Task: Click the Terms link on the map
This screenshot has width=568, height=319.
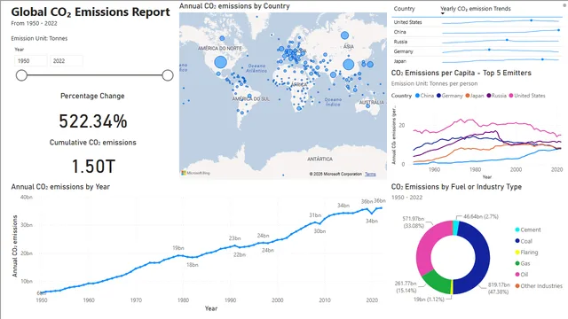Action: pos(370,174)
